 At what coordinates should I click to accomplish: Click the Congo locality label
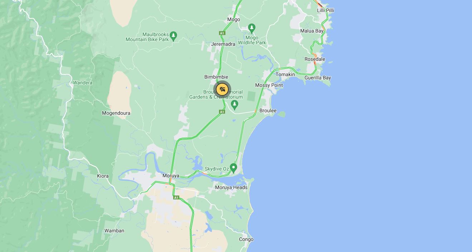pos(246,239)
